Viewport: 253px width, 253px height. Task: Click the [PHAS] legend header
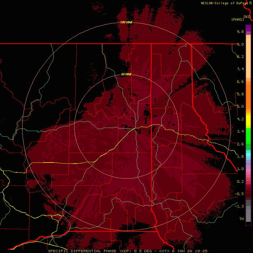[x=238, y=20]
